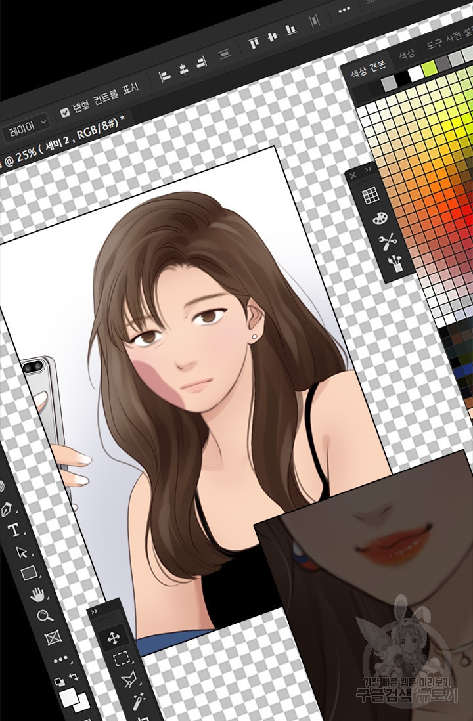Align bottom edges in options bar
The width and height of the screenshot is (473, 721).
tap(291, 30)
